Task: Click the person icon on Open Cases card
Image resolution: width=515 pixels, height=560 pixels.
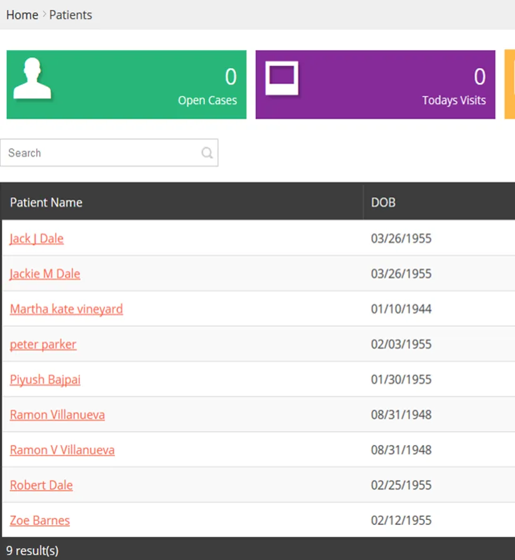Action: tap(32, 80)
